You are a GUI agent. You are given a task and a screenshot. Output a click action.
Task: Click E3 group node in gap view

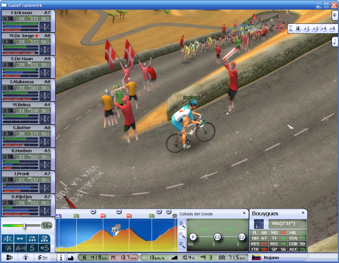217,237
